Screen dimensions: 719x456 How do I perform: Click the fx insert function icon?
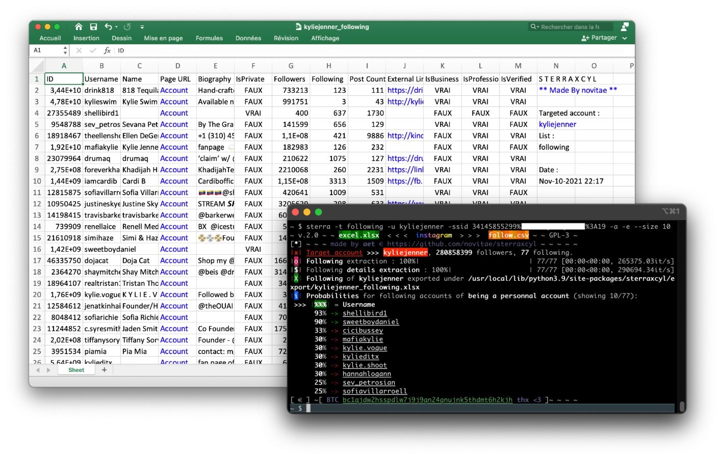(107, 50)
